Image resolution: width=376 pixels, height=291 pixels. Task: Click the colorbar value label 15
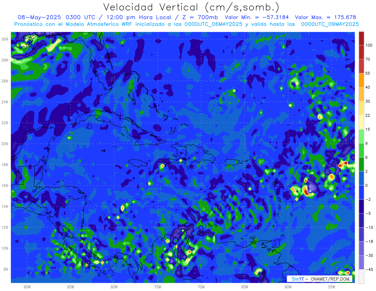coord(368,129)
